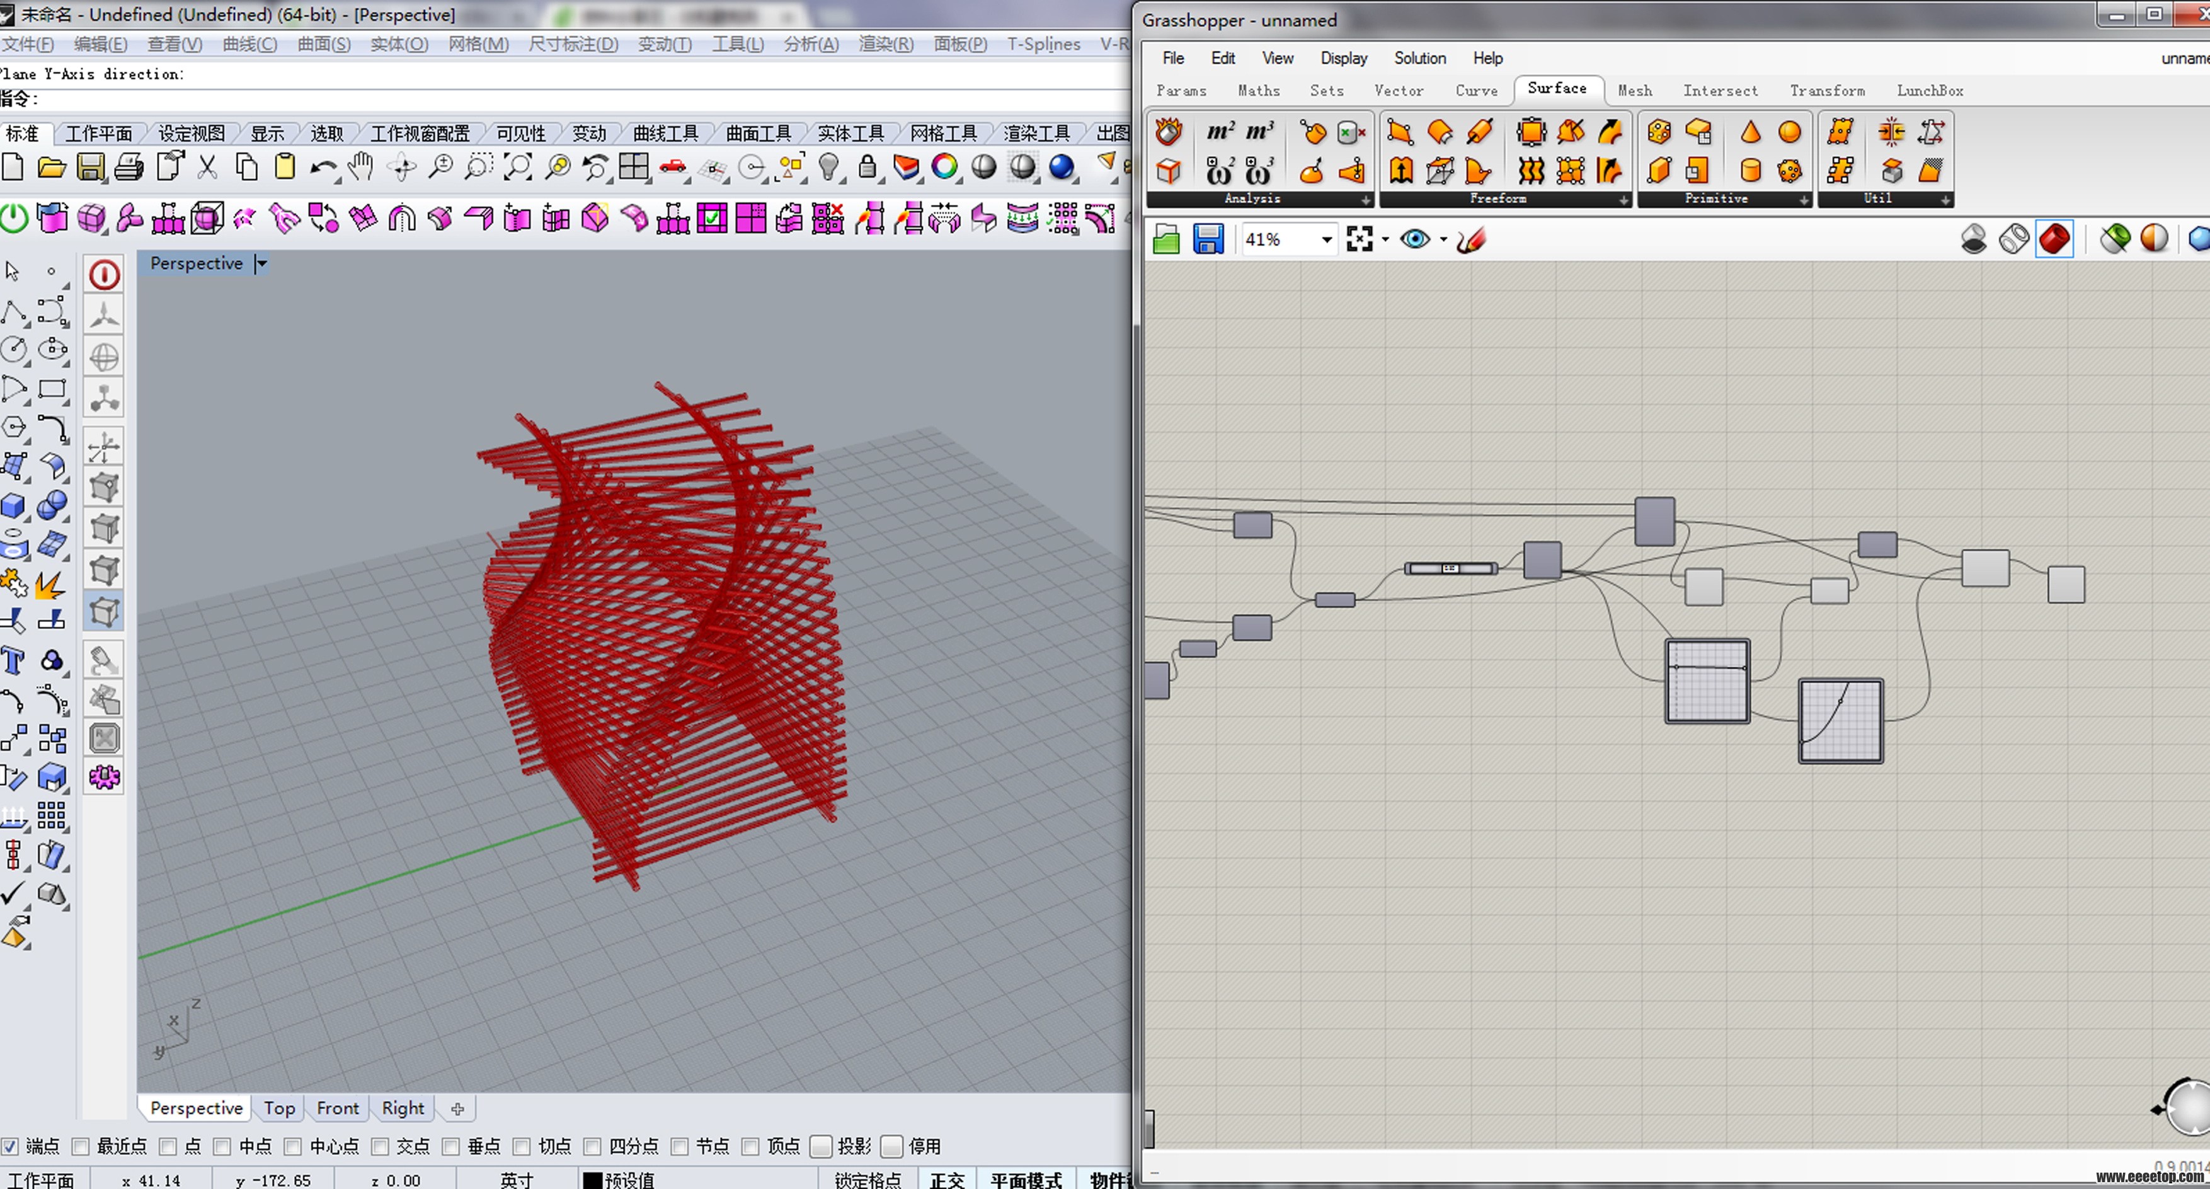Enable 最近点 osnap checkbox
The width and height of the screenshot is (2210, 1189).
click(81, 1147)
